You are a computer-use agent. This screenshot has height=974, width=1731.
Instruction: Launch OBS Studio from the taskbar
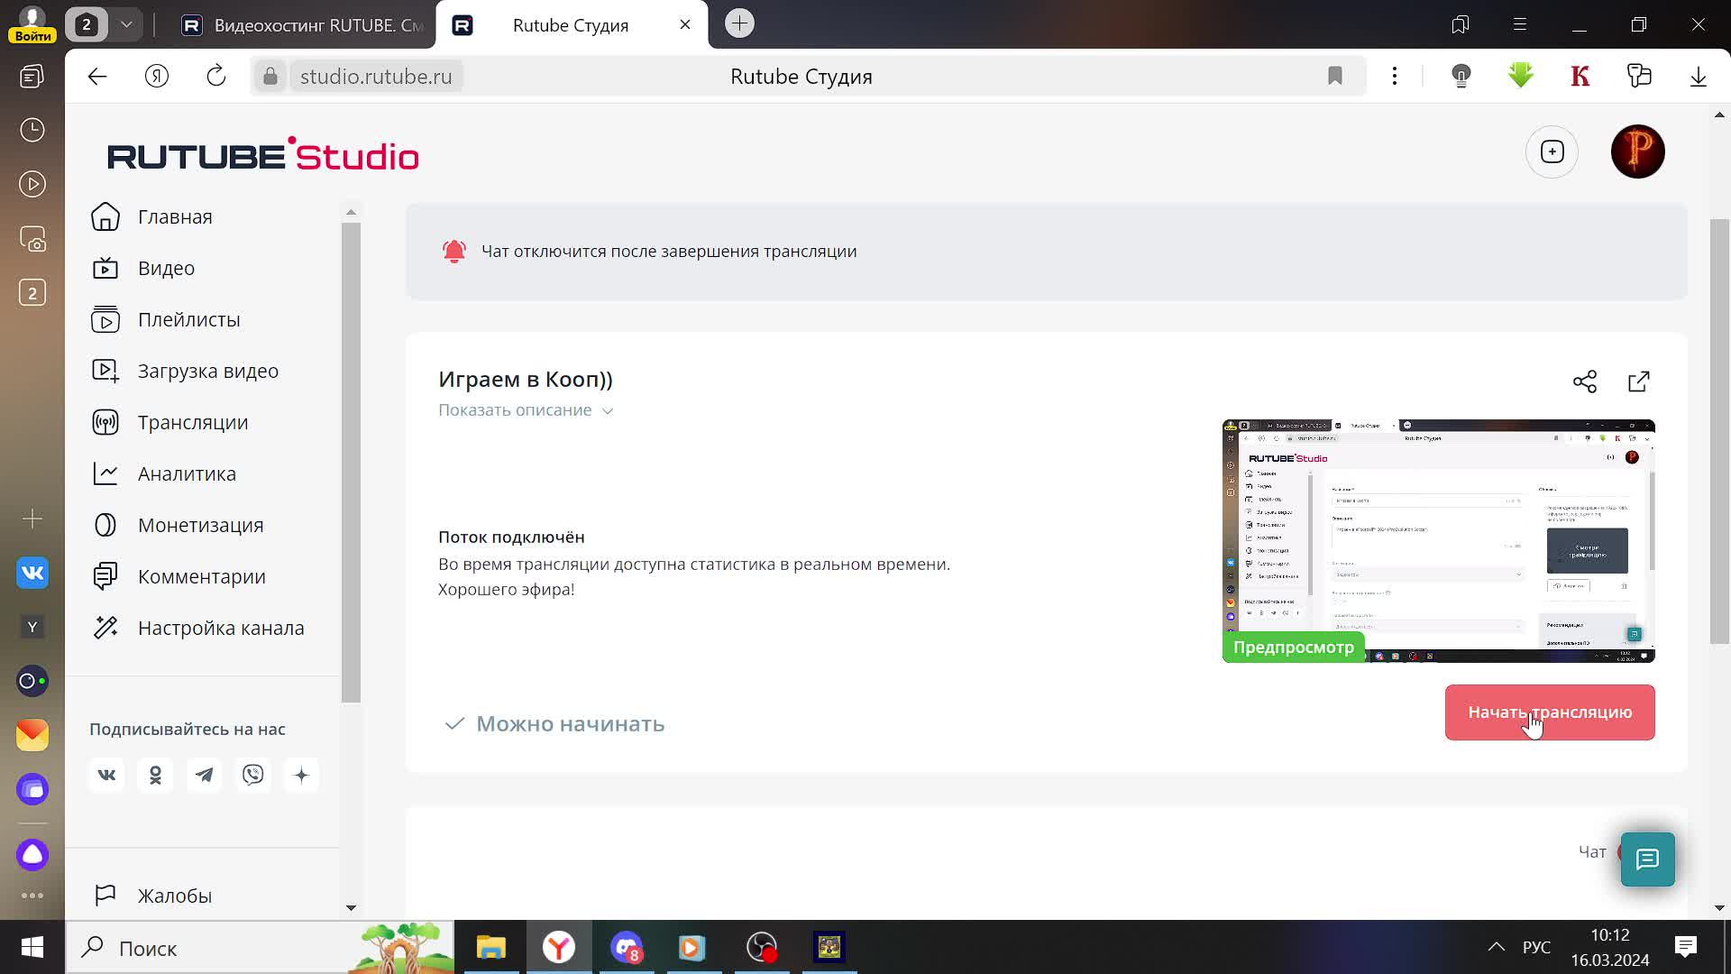pyautogui.click(x=761, y=948)
